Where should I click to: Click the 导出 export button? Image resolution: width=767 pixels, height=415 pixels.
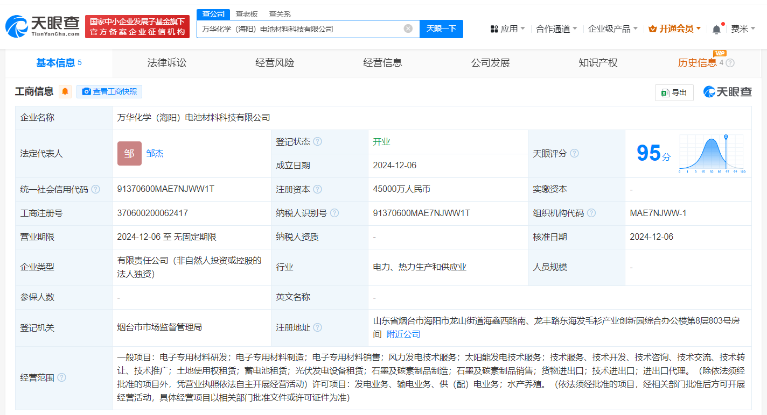[674, 92]
